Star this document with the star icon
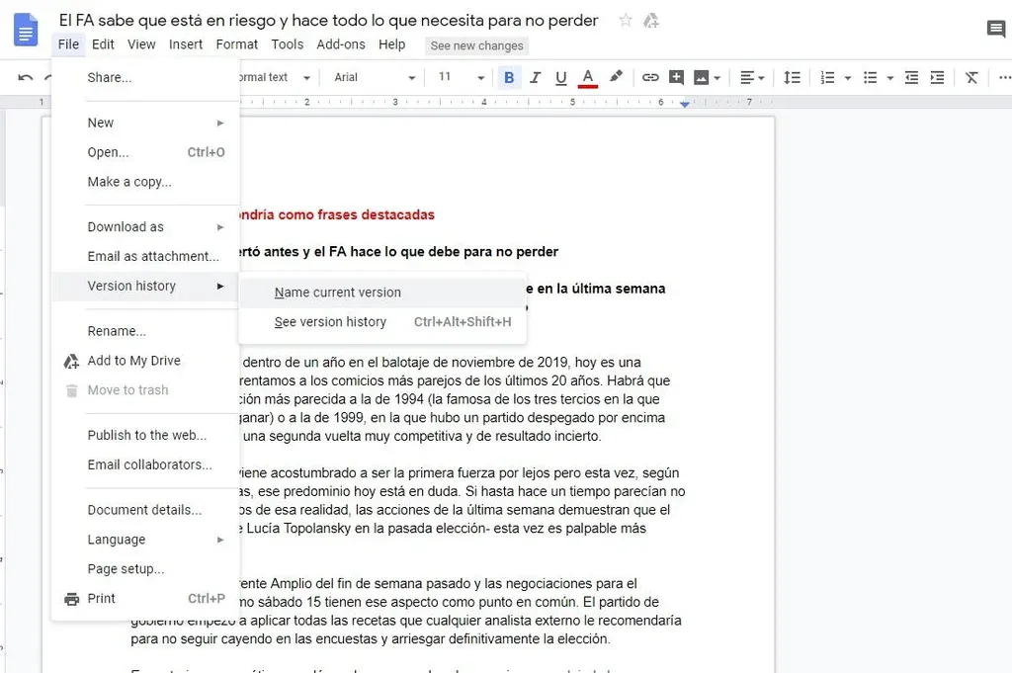1012x673 pixels. (625, 21)
